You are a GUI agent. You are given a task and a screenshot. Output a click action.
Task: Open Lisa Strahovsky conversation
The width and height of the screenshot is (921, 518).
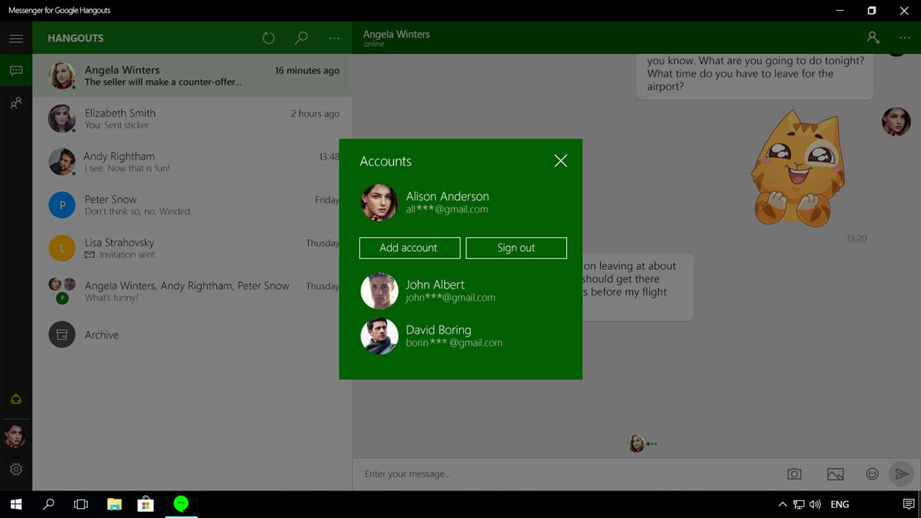click(x=192, y=248)
